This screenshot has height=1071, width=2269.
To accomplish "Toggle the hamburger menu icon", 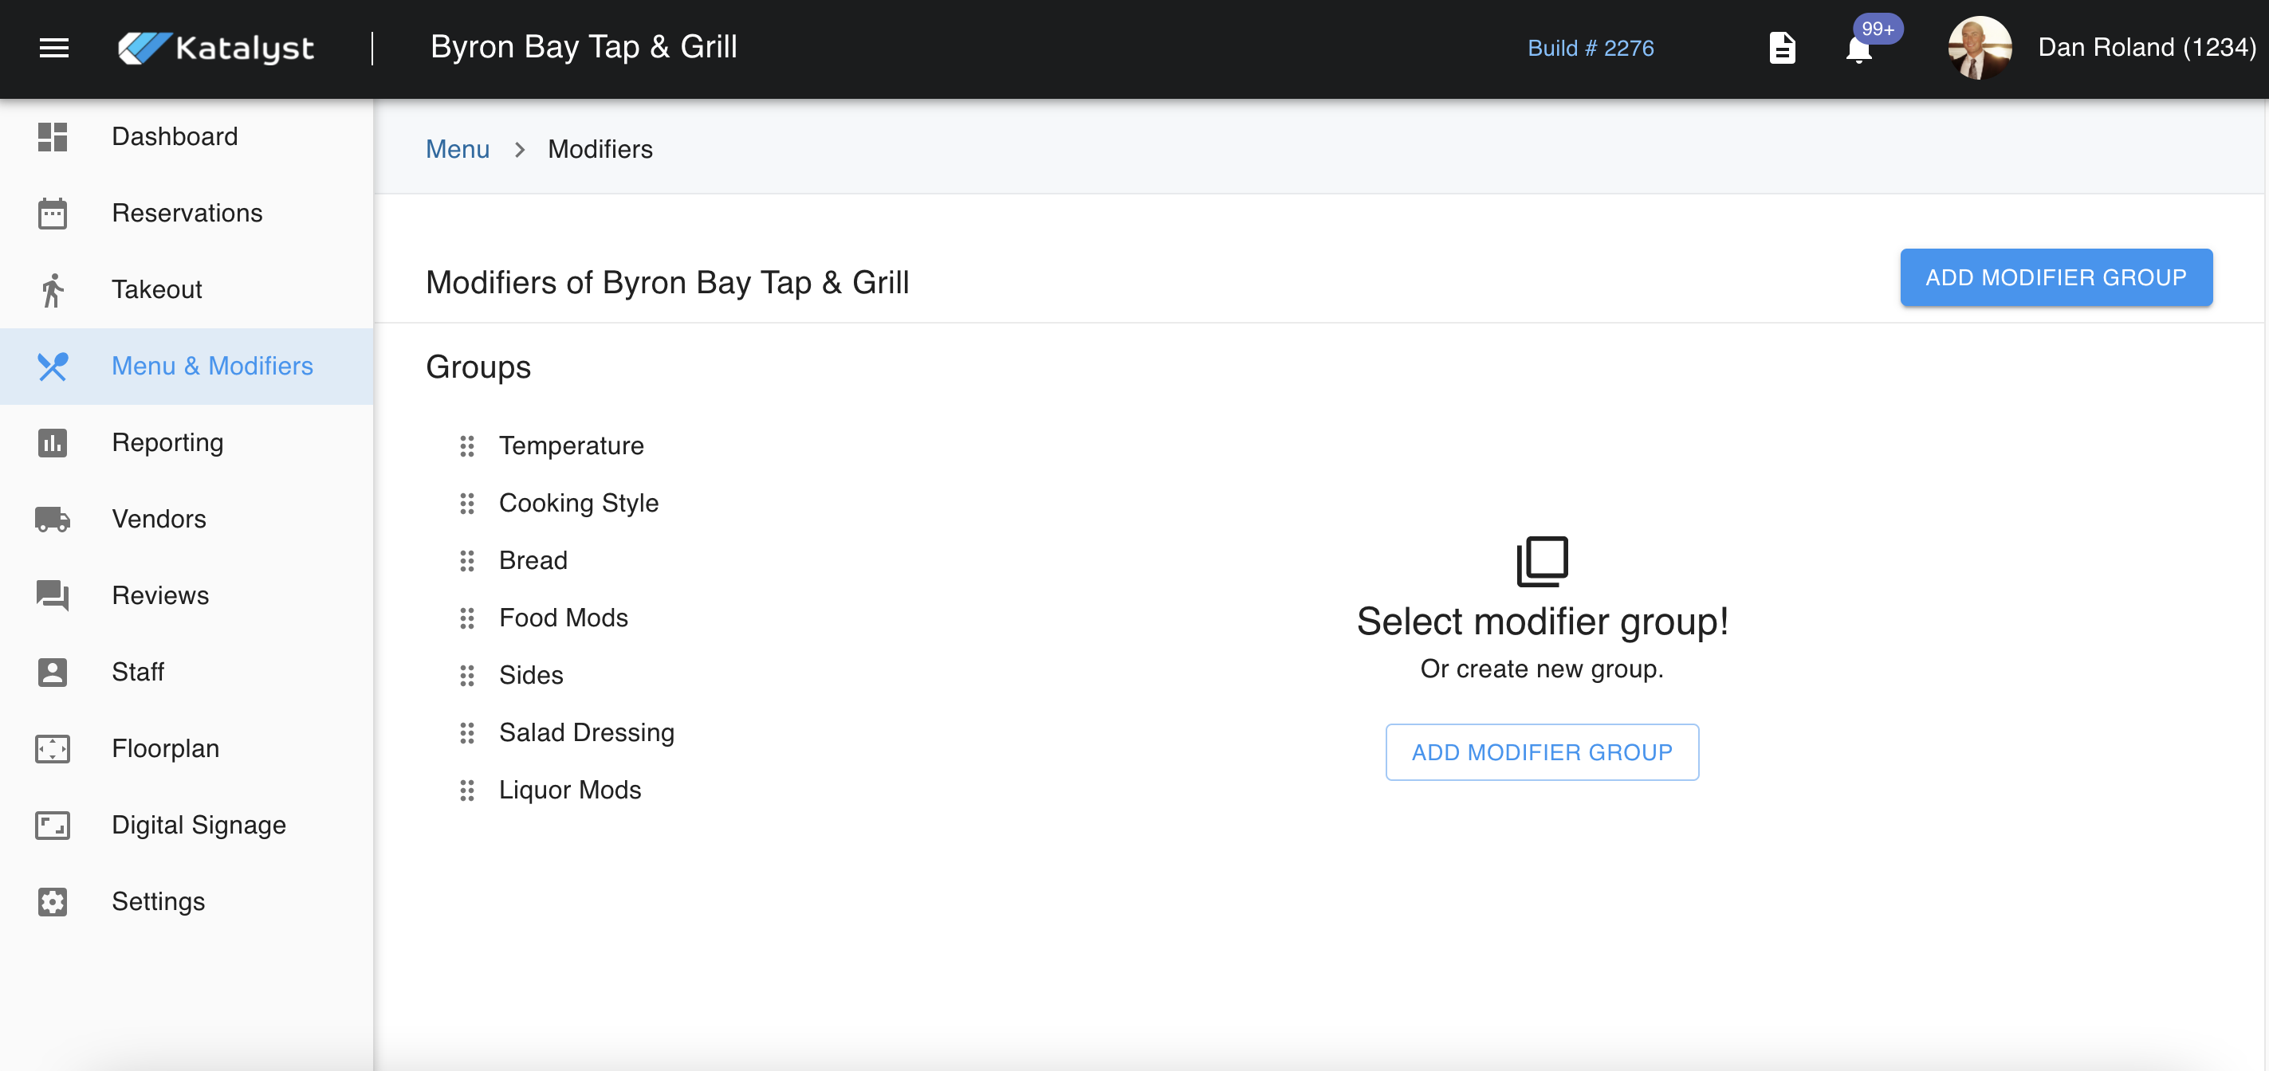I will pos(53,49).
